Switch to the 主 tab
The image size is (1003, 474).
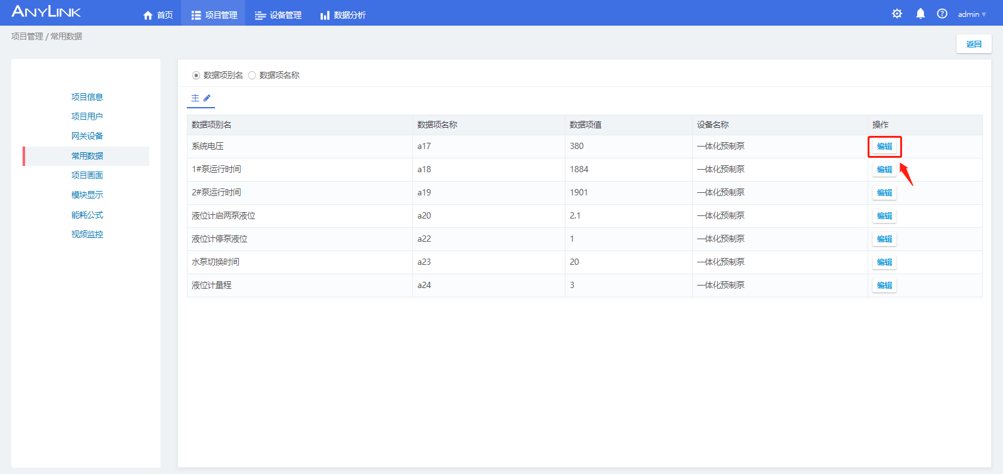pyautogui.click(x=195, y=98)
